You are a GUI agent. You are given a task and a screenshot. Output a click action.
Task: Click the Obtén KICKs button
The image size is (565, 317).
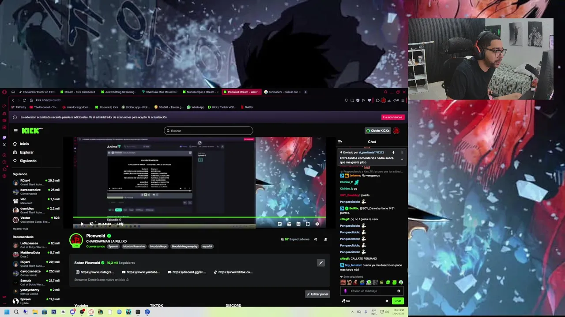pyautogui.click(x=378, y=131)
